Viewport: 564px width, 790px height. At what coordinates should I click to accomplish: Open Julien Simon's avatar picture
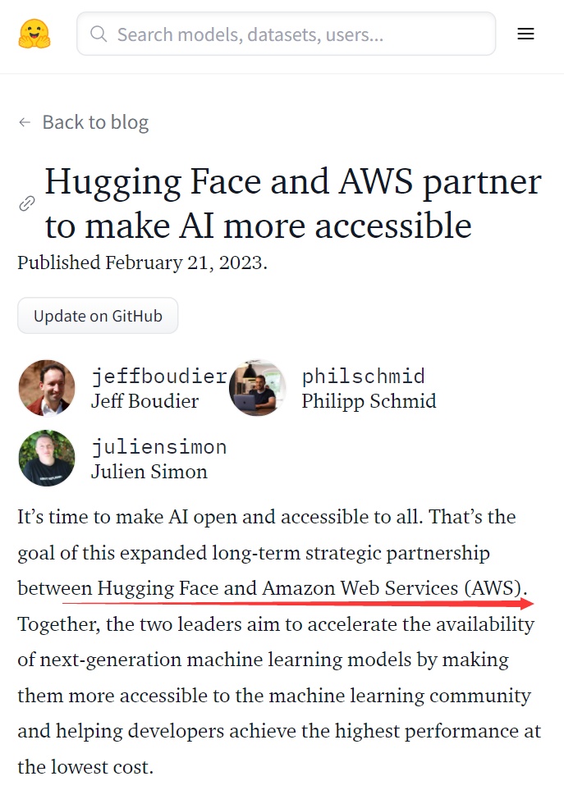46,459
